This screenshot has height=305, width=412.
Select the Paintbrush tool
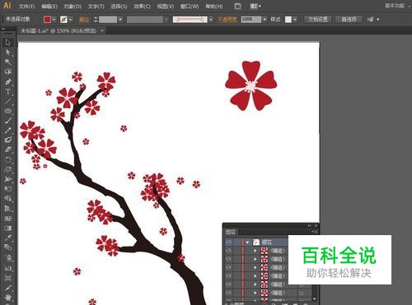click(8, 121)
